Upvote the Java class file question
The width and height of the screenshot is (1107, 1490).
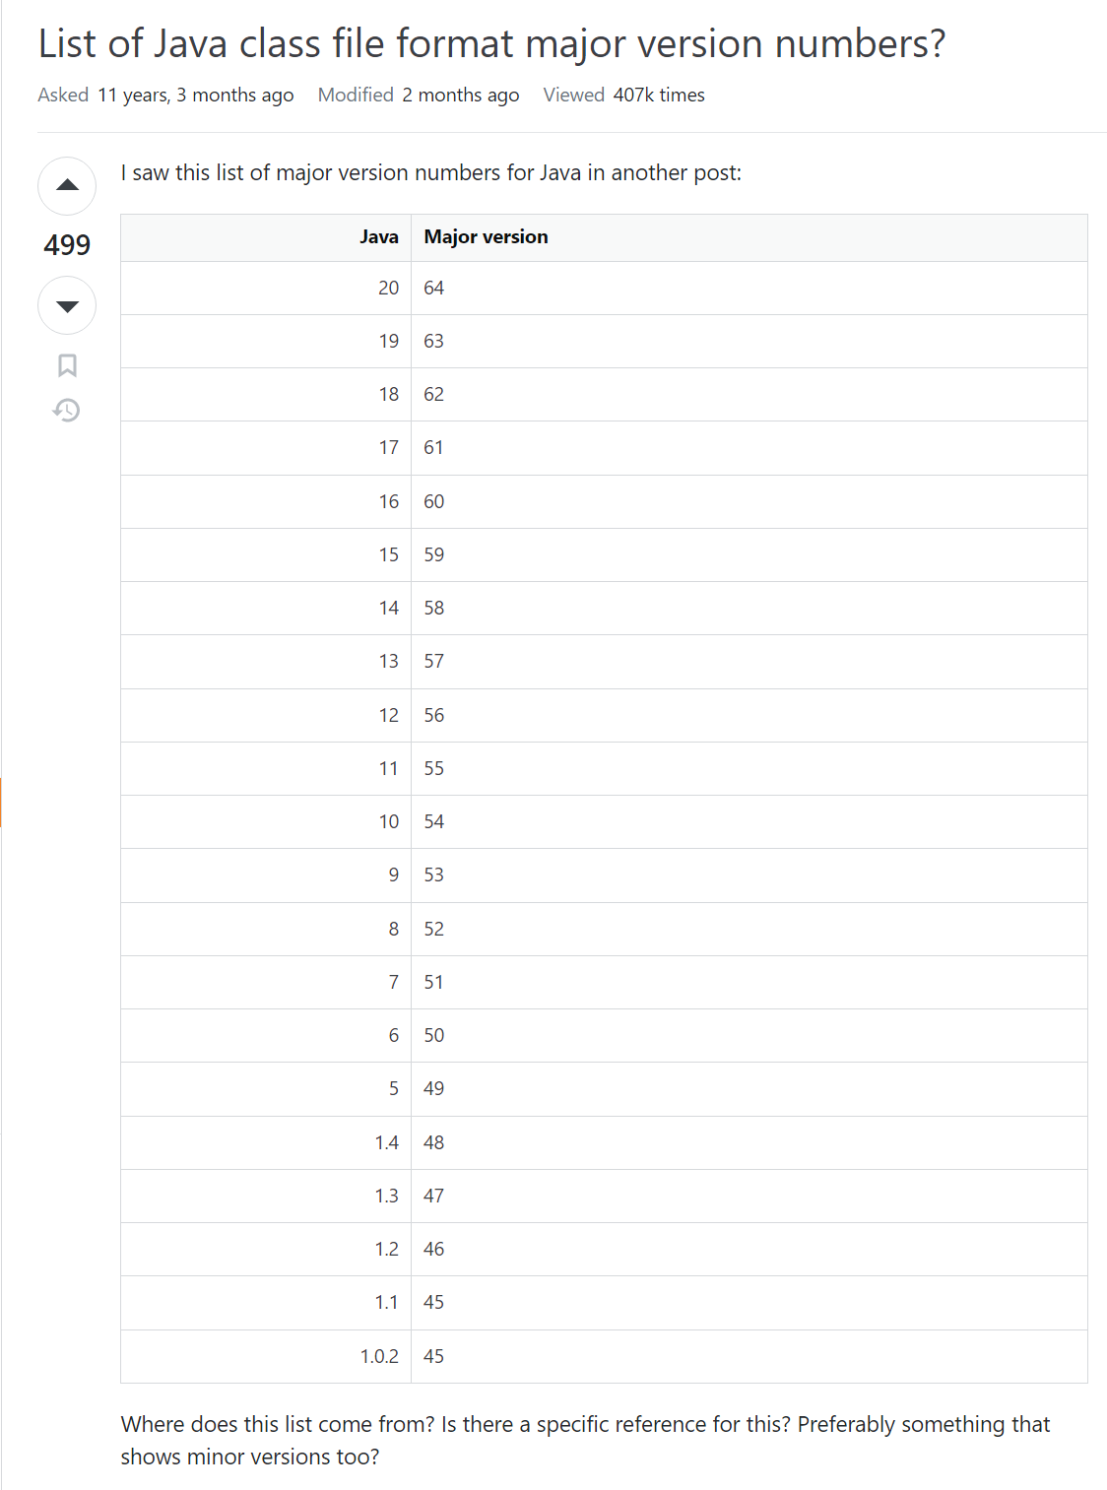coord(67,185)
